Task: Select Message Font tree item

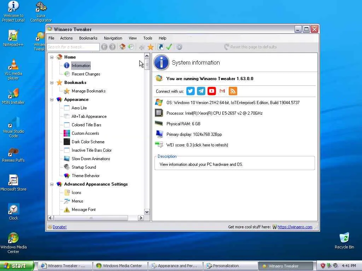Action: pyautogui.click(x=83, y=210)
